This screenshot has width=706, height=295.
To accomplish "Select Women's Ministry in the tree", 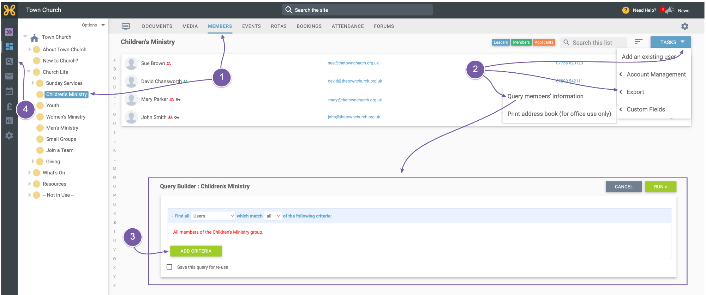I will (66, 117).
